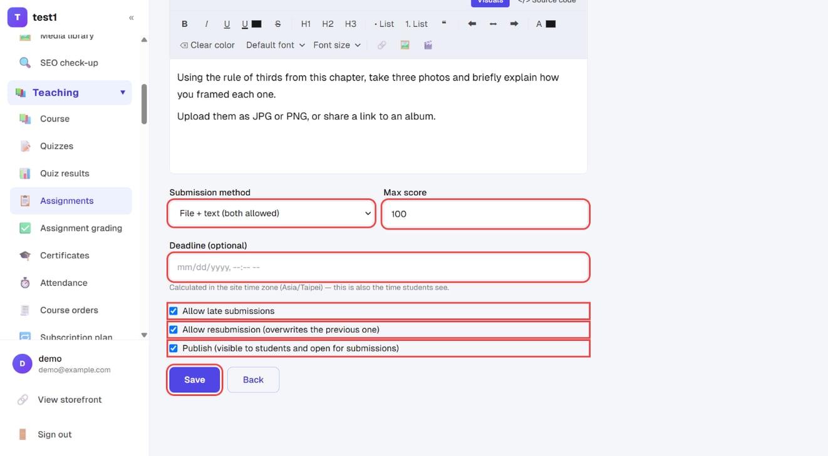Insert an image into the editor
828x456 pixels.
[x=405, y=45]
